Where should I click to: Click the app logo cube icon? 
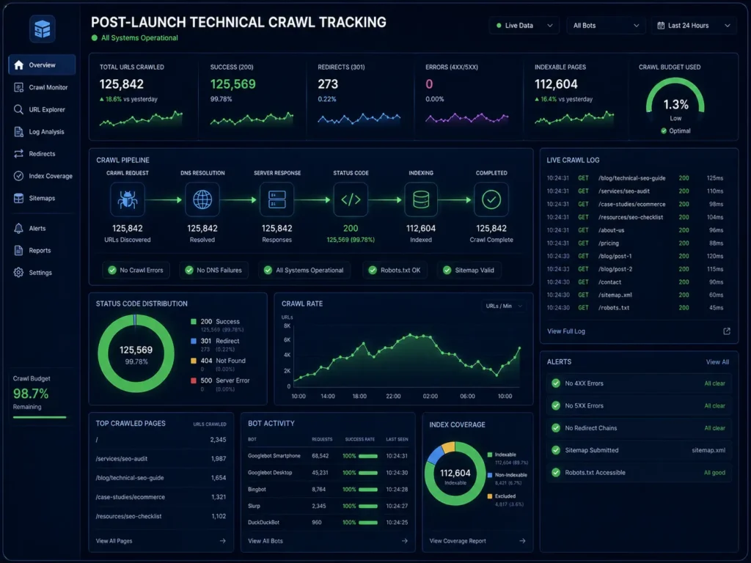42,29
